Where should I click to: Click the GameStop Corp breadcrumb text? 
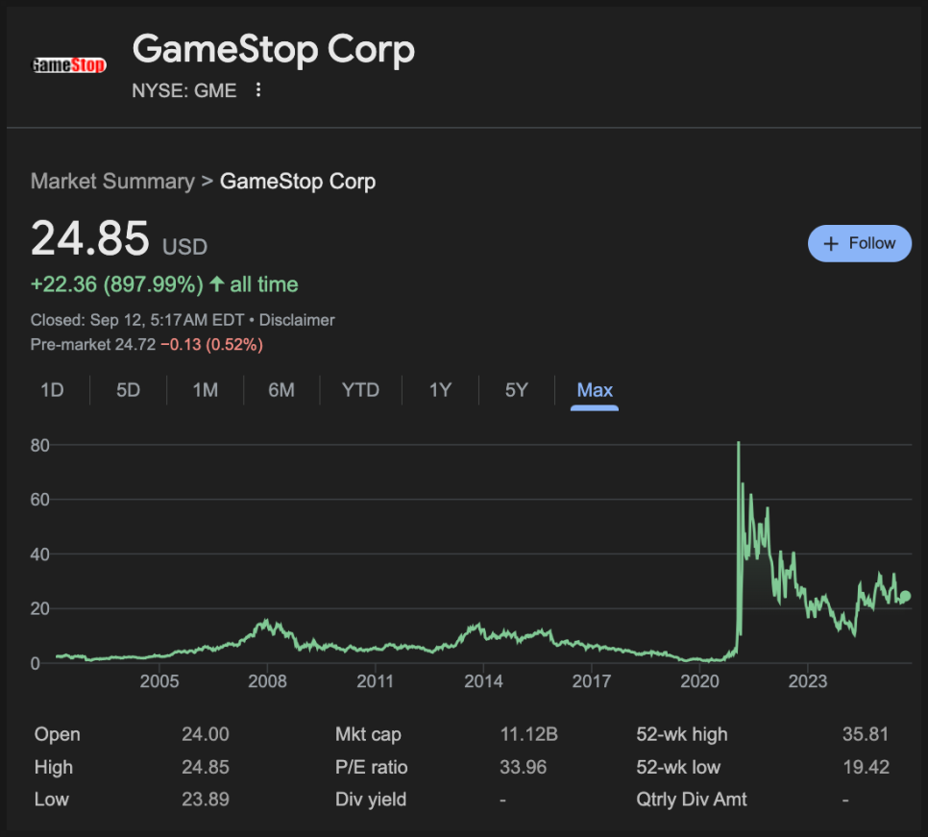298,181
